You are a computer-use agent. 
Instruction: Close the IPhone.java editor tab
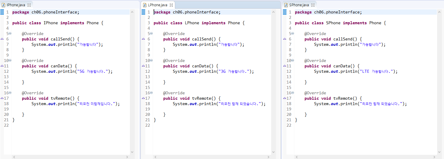pos(29,5)
